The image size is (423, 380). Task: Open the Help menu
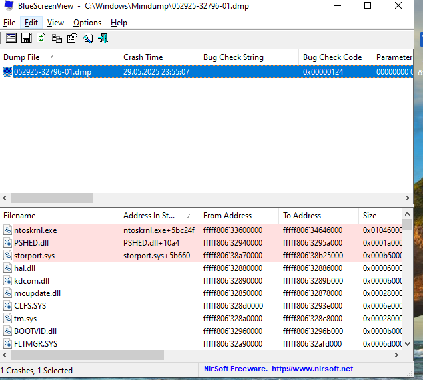point(119,23)
